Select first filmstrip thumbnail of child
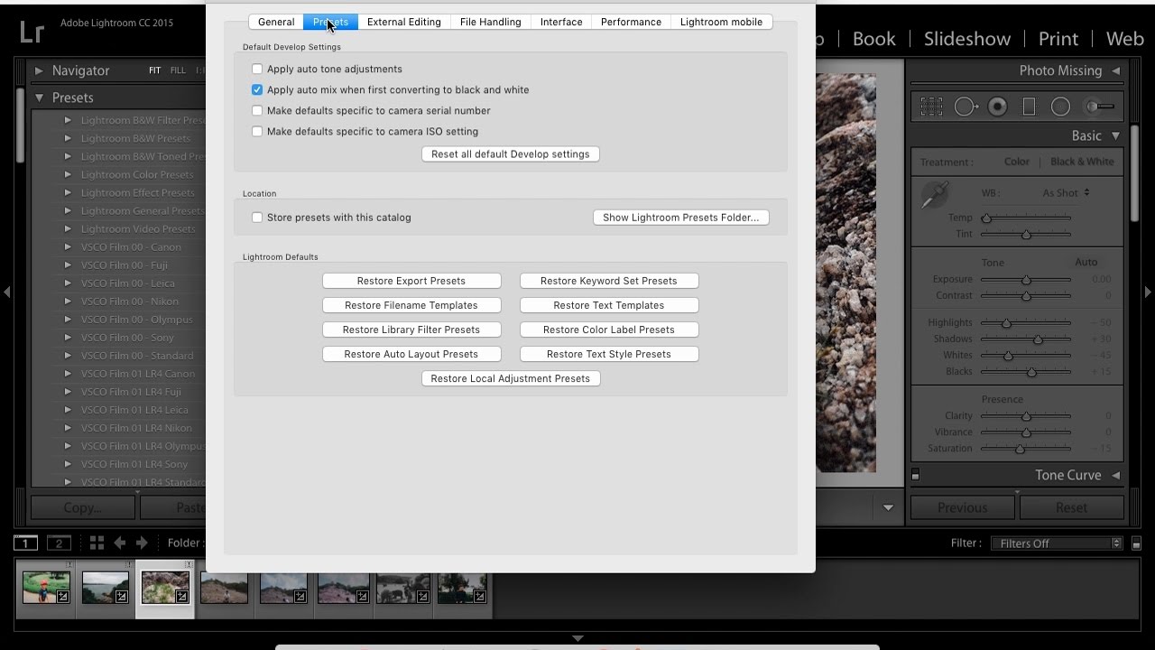1155x650 pixels. tap(46, 587)
